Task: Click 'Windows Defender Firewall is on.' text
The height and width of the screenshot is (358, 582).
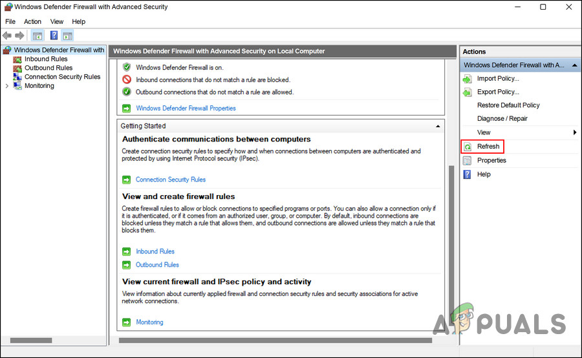Action: tap(180, 67)
